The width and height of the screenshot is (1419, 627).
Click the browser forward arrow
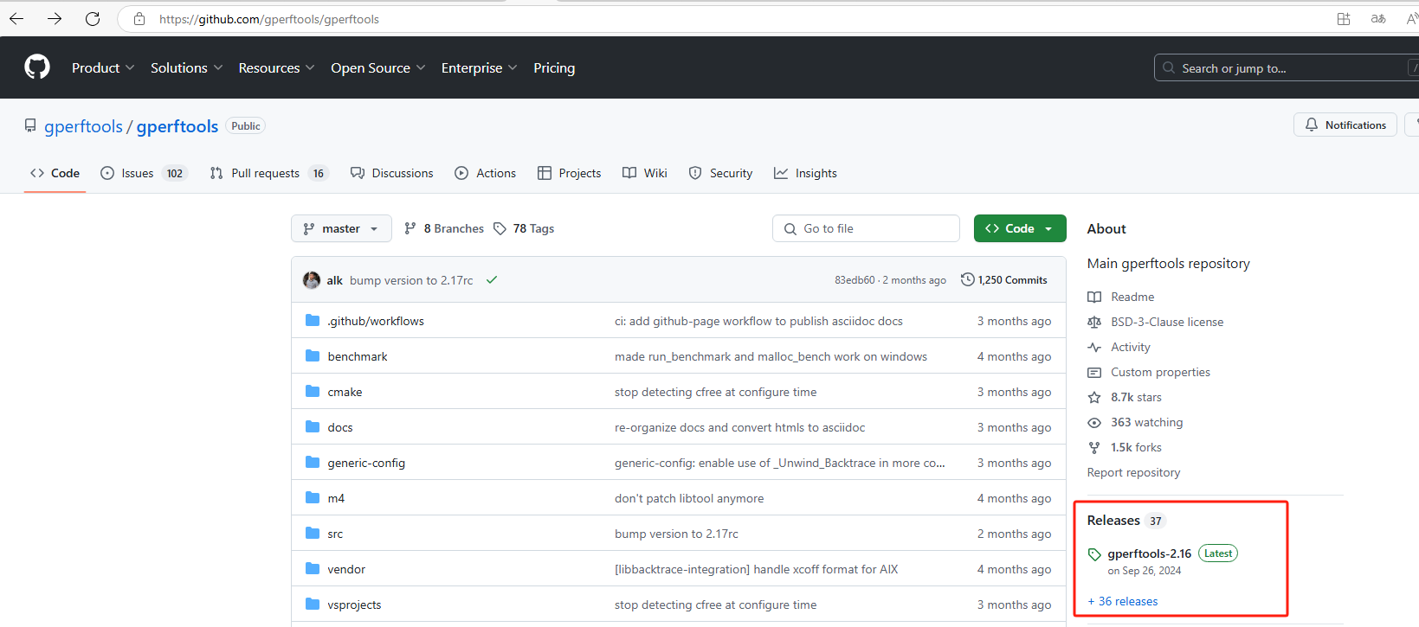click(55, 18)
